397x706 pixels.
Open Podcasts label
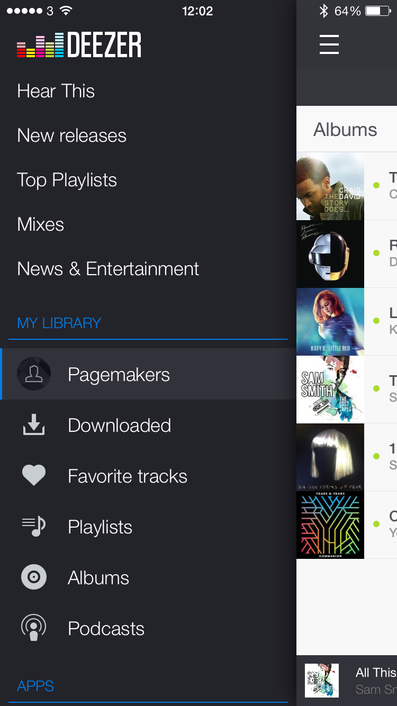(106, 628)
